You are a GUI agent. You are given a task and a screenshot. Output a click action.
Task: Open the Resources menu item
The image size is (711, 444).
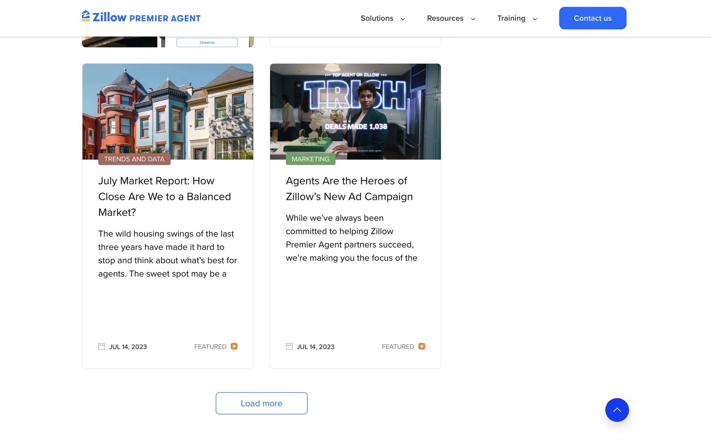tap(445, 18)
